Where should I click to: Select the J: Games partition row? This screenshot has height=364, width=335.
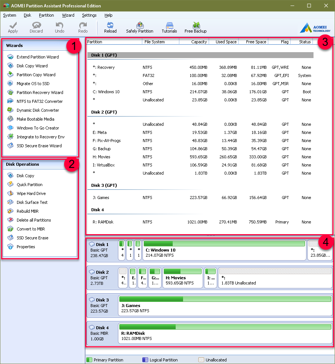tap(200, 198)
